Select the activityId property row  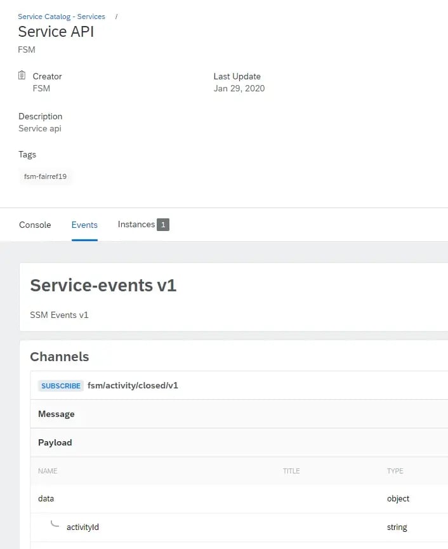pyautogui.click(x=82, y=527)
